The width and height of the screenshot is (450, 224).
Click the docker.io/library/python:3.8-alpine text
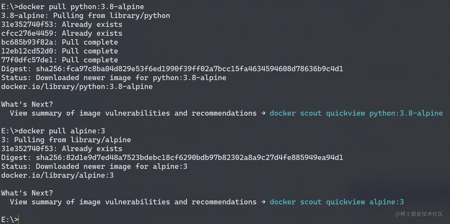tap(77, 87)
